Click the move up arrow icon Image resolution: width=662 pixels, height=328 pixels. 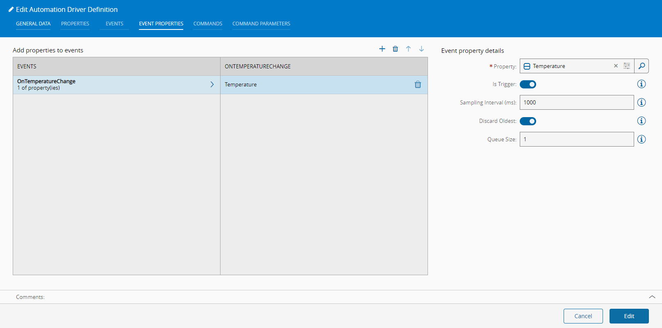pos(408,49)
